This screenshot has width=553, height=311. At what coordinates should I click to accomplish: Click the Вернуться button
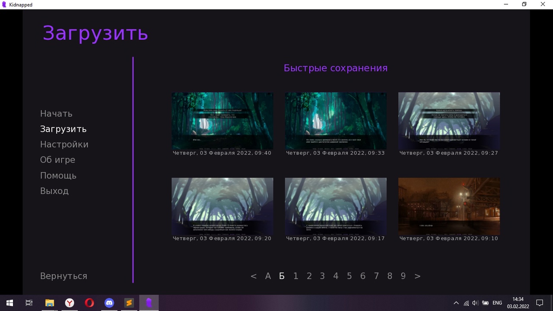click(x=64, y=276)
